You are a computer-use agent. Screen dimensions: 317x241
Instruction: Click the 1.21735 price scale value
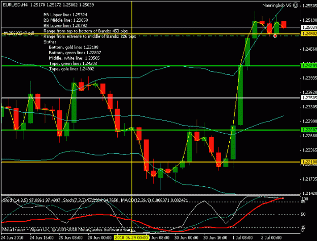coord(309,179)
